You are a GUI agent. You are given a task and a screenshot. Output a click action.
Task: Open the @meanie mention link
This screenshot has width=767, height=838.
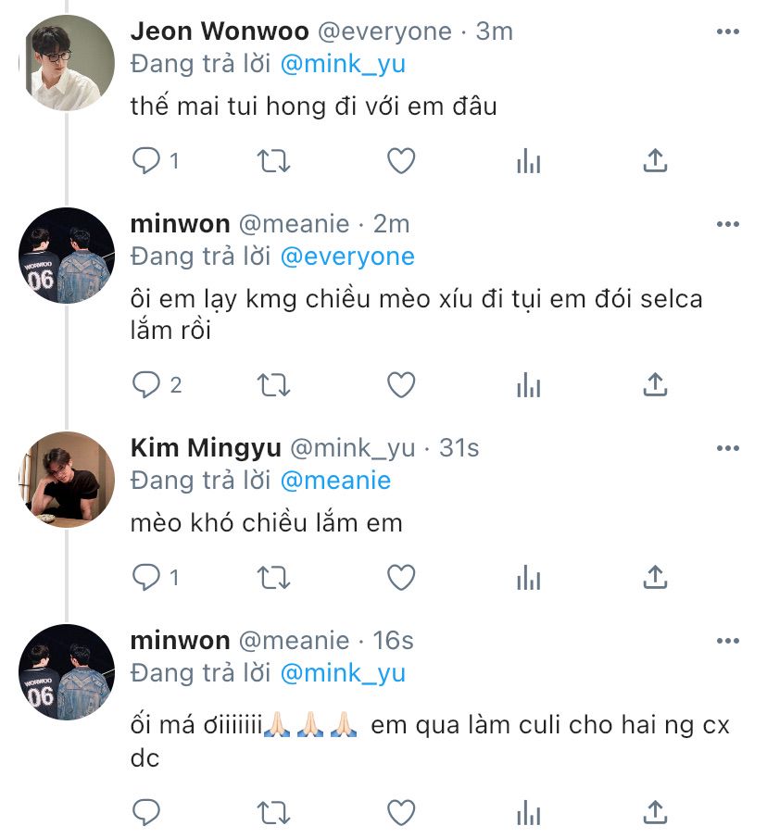coord(334,481)
